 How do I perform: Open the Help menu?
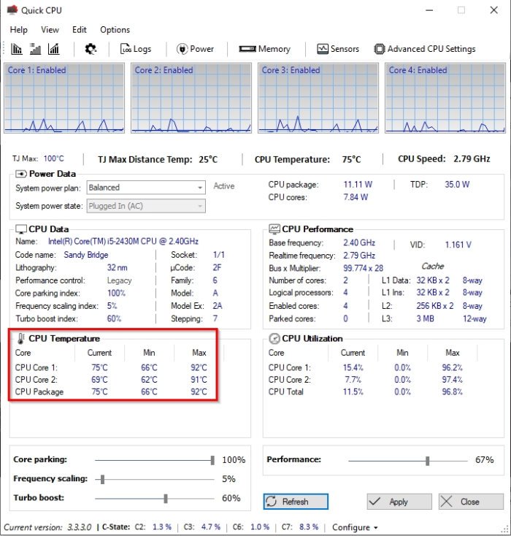(x=18, y=30)
